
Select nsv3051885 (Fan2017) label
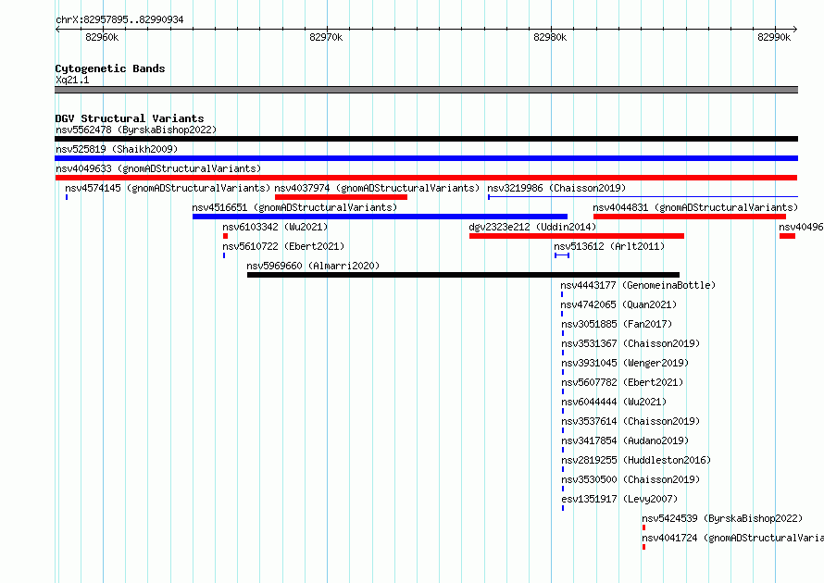click(617, 324)
